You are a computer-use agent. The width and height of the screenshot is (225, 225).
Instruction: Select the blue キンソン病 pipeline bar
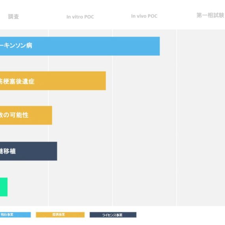pyautogui.click(x=80, y=46)
